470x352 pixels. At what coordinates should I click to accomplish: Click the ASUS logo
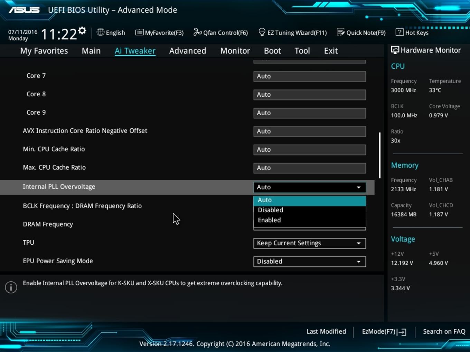click(24, 10)
